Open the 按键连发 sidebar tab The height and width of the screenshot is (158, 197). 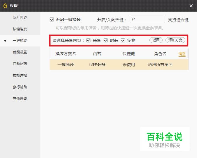(20, 29)
